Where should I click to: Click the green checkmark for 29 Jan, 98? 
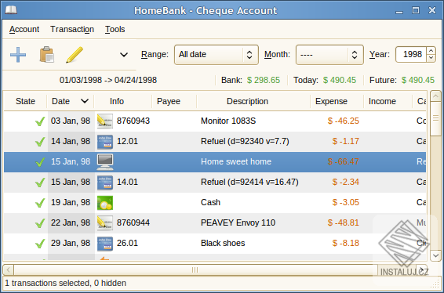click(x=40, y=243)
